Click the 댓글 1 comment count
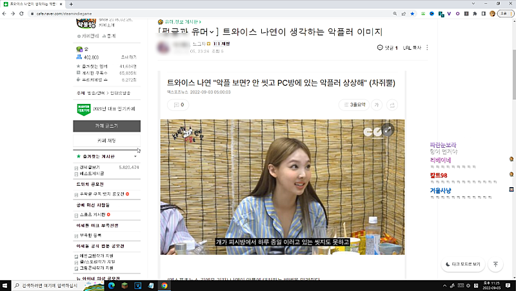This screenshot has width=516, height=291. [x=388, y=48]
